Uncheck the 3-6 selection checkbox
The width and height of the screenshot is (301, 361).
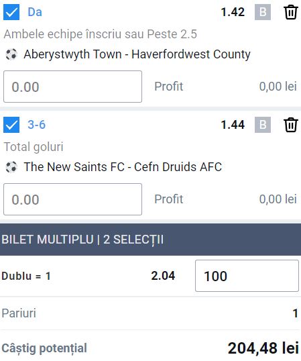[11, 125]
